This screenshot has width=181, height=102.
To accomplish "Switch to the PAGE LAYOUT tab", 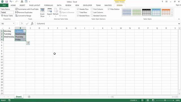I will click(x=35, y=5).
